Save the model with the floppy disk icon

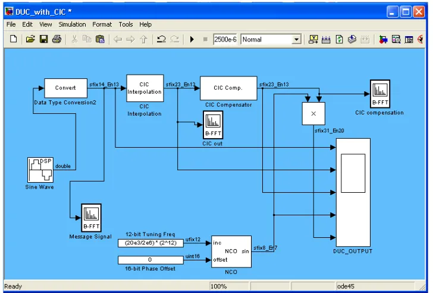pos(43,39)
